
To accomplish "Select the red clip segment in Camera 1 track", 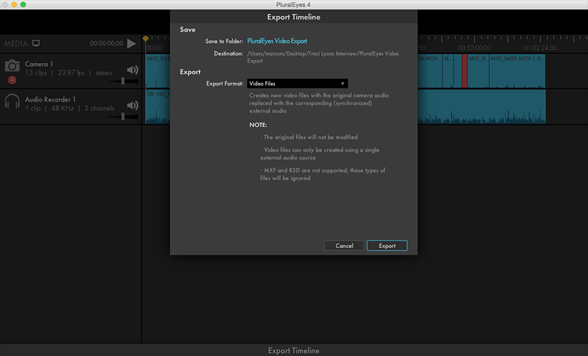I will (x=465, y=71).
